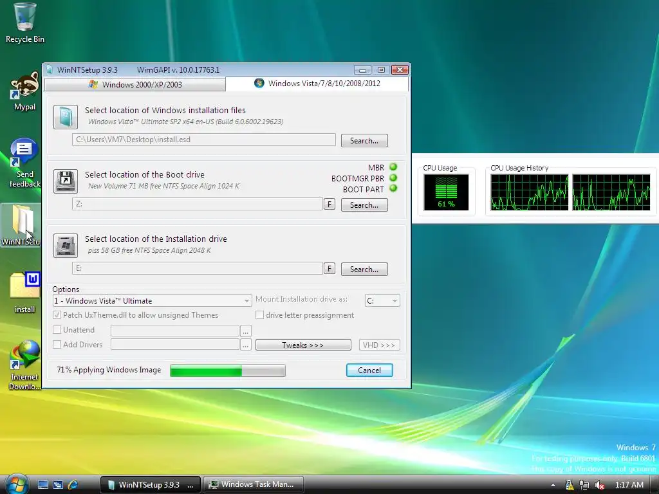Expand the Tweaks >>> panel
Image resolution: width=659 pixels, height=494 pixels.
[x=303, y=345]
